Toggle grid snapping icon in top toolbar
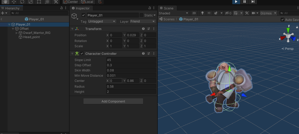This screenshot has width=299, height=134. [x=100, y=2]
